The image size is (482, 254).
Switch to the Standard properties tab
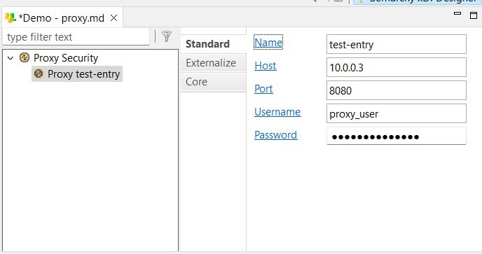pyautogui.click(x=214, y=44)
